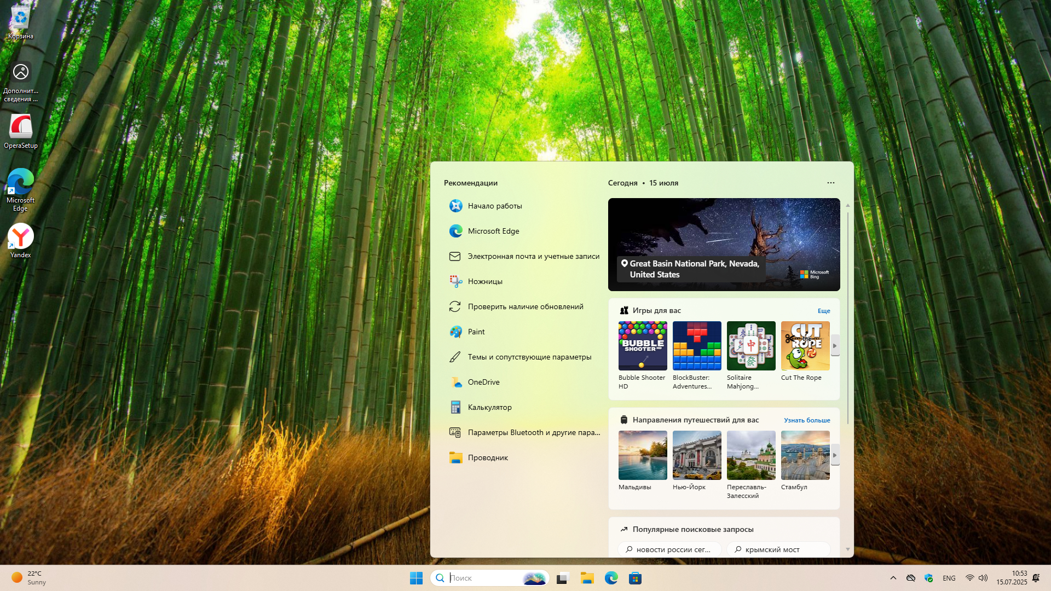Viewport: 1051px width, 591px height.
Task: Open Task View on the taskbar
Action: click(x=563, y=578)
